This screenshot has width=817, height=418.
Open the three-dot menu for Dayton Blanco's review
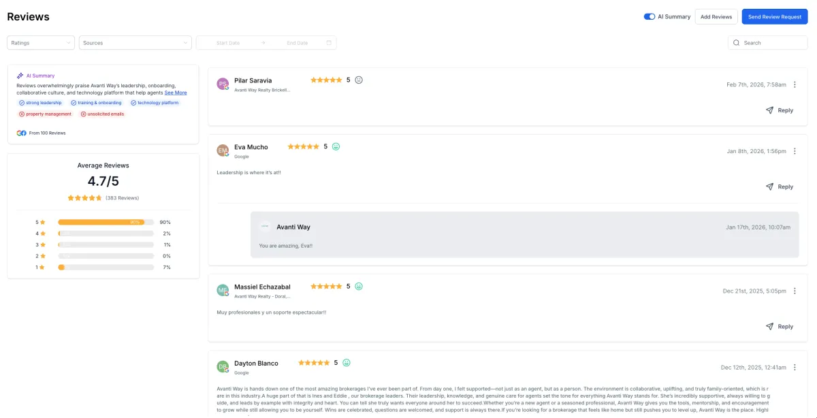pos(795,368)
